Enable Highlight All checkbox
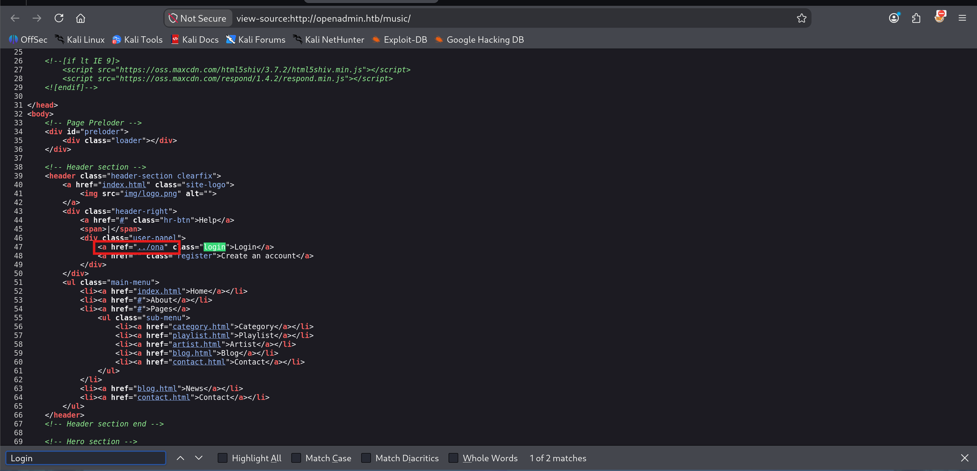Image resolution: width=977 pixels, height=471 pixels. tap(222, 458)
